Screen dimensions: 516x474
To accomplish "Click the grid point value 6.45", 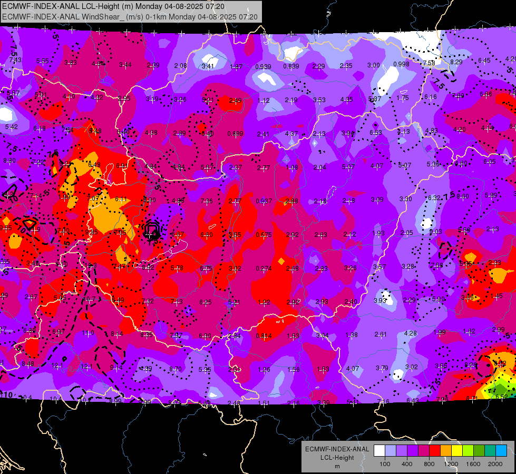I will [x=484, y=60].
